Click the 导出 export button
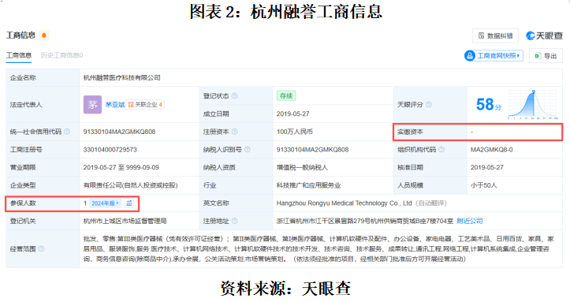 click(x=546, y=56)
